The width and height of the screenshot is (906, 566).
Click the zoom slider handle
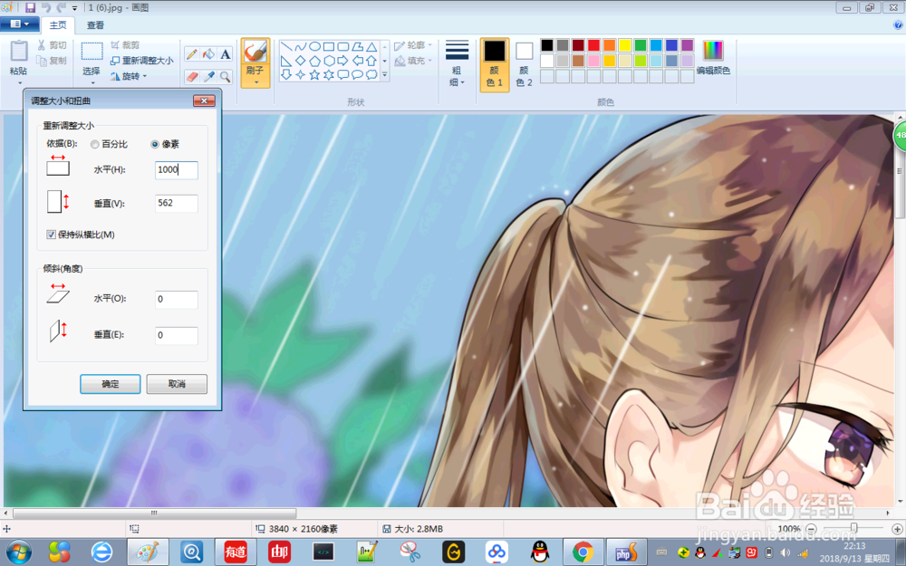tap(854, 529)
